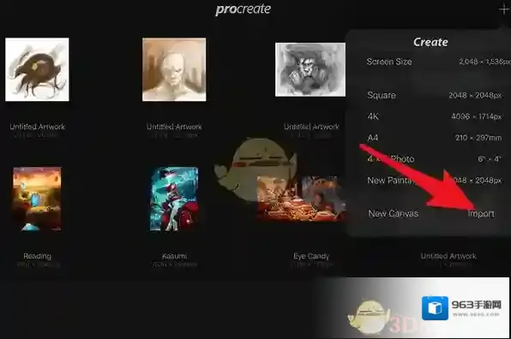Viewport: 511px width, 339px height.
Task: Click the Kasumi artwork title label
Action: (x=174, y=256)
